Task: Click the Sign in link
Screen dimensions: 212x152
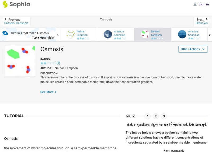Action: click(x=204, y=4)
